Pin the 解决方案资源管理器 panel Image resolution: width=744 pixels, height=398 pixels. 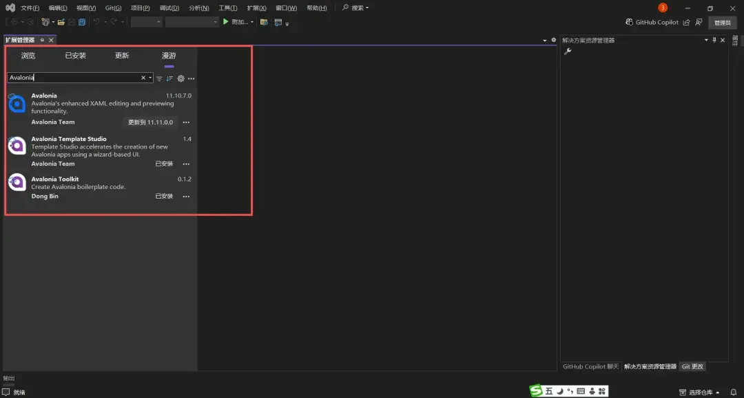714,39
